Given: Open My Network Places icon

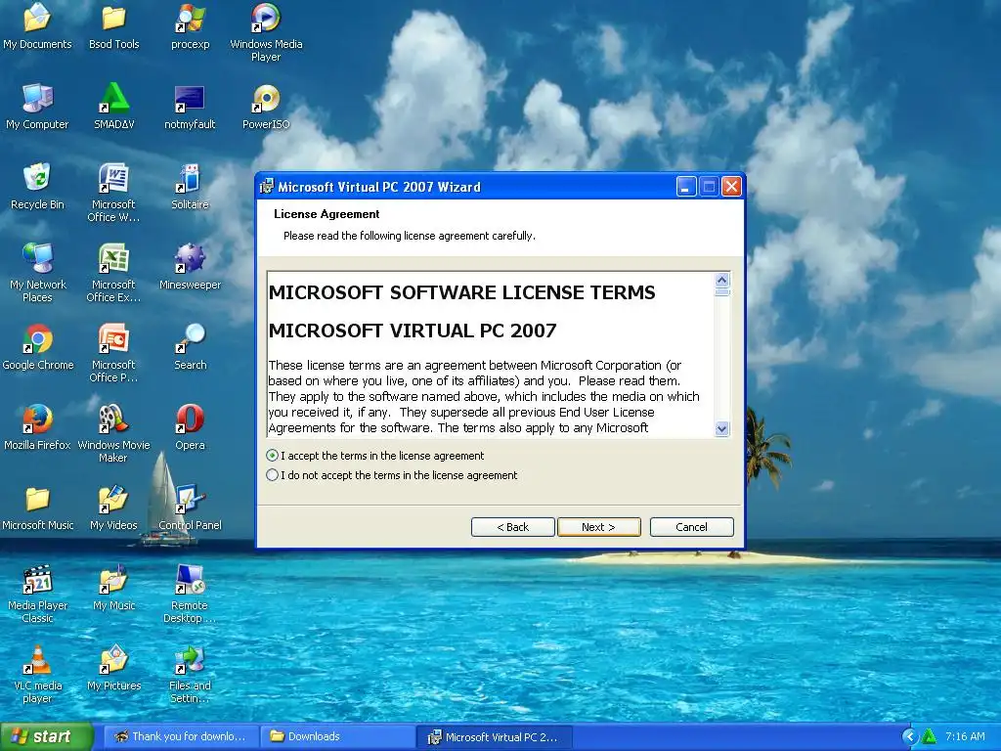Looking at the screenshot, I should [37, 258].
